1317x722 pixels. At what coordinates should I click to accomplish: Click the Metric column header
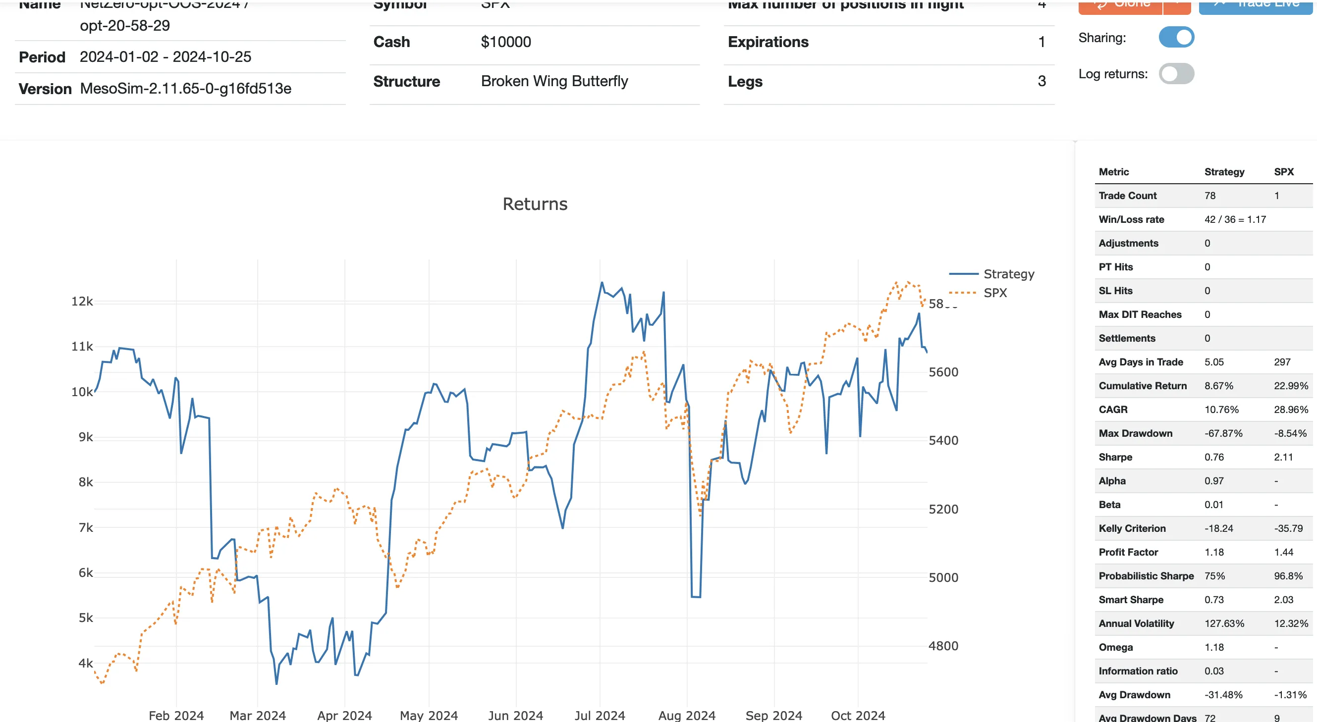(x=1113, y=172)
